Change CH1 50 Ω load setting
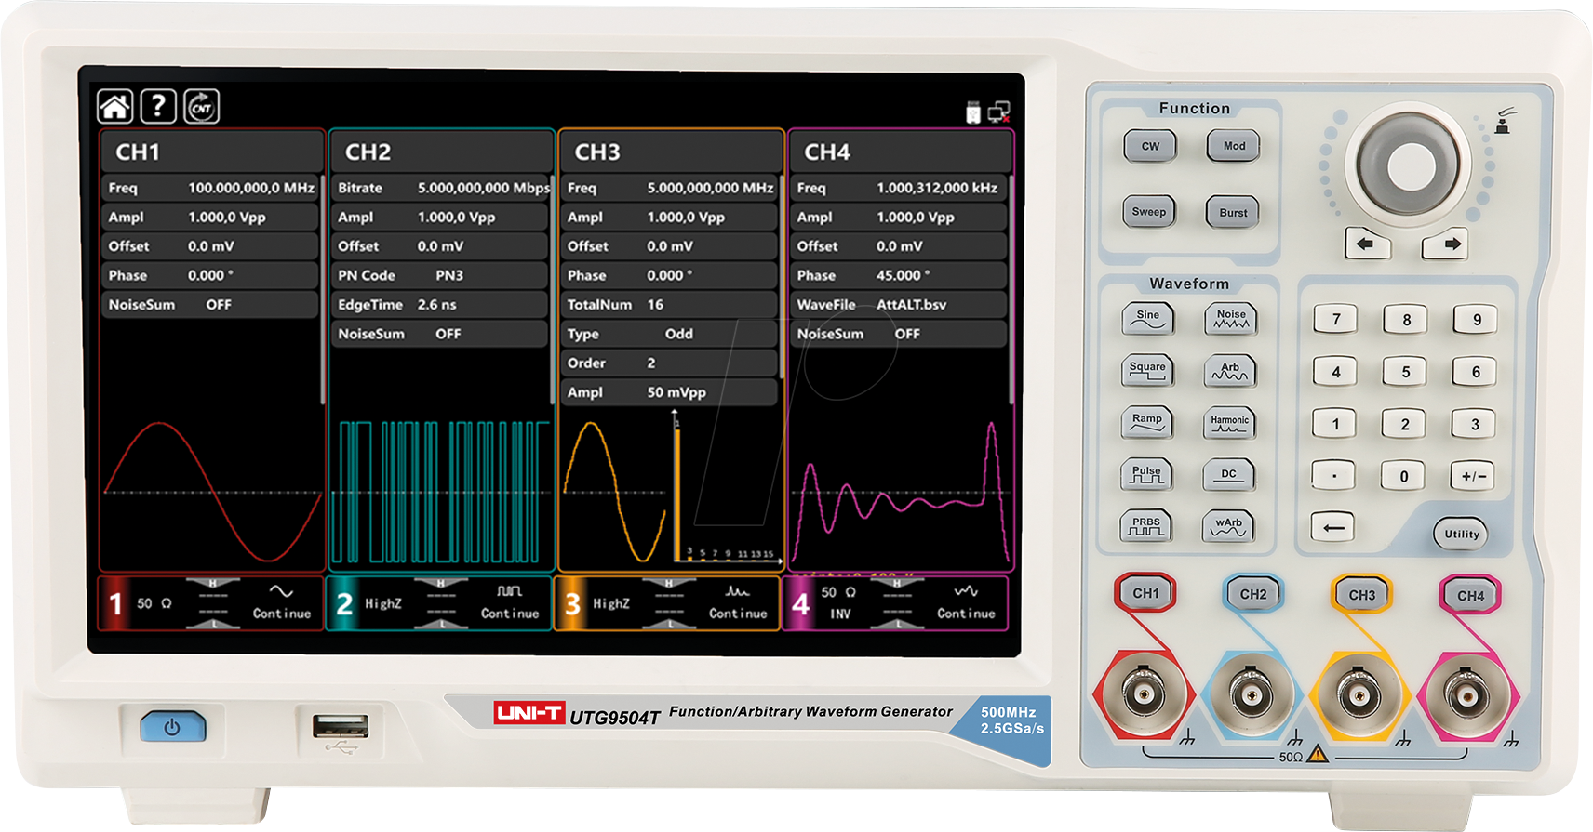 click(154, 603)
